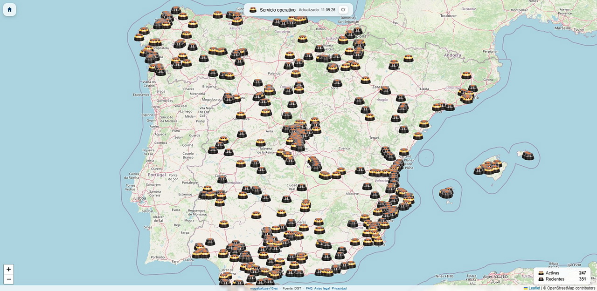Click the Servicio operativo status label
The width and height of the screenshot is (597, 291).
coord(278,10)
